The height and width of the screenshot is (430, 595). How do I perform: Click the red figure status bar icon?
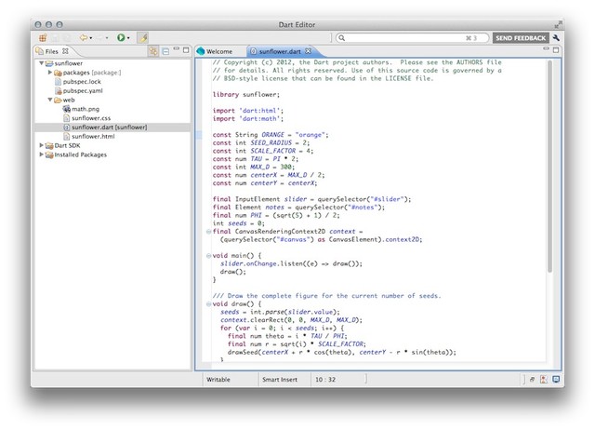click(x=544, y=380)
